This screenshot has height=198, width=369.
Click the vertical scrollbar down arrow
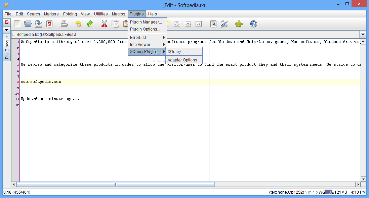click(x=363, y=179)
